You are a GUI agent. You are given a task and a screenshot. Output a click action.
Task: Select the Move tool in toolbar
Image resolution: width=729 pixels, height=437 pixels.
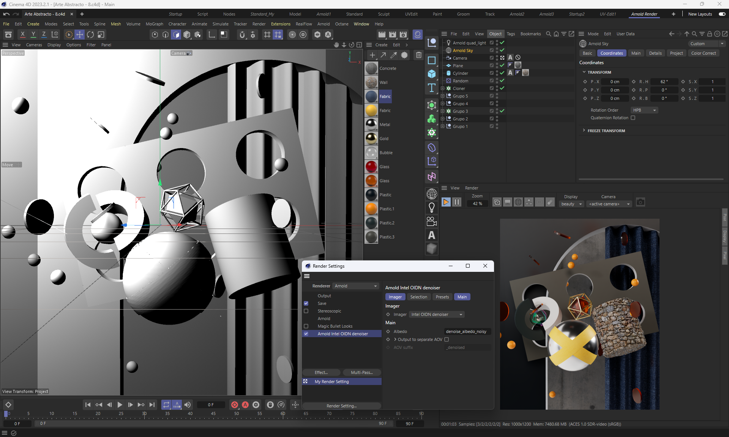click(80, 35)
